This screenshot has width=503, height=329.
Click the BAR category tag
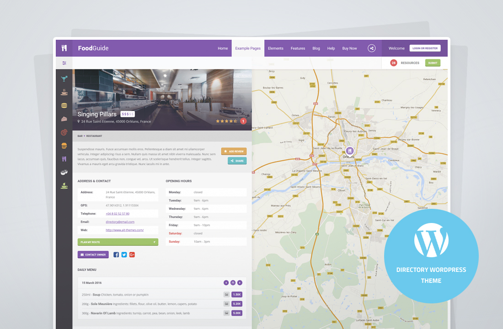(x=80, y=136)
